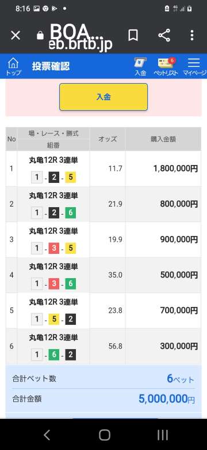Open the ベットリスト bet list icon
Screen dimensions: 207x450
click(166, 66)
